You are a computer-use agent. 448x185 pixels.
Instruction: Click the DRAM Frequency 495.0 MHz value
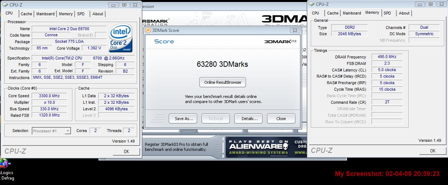coord(387,57)
